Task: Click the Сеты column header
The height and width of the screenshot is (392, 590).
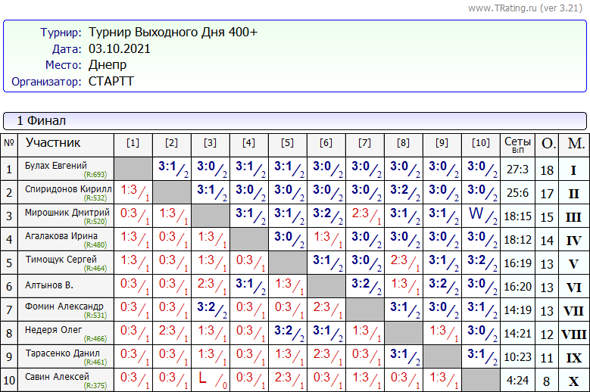Action: 518,143
